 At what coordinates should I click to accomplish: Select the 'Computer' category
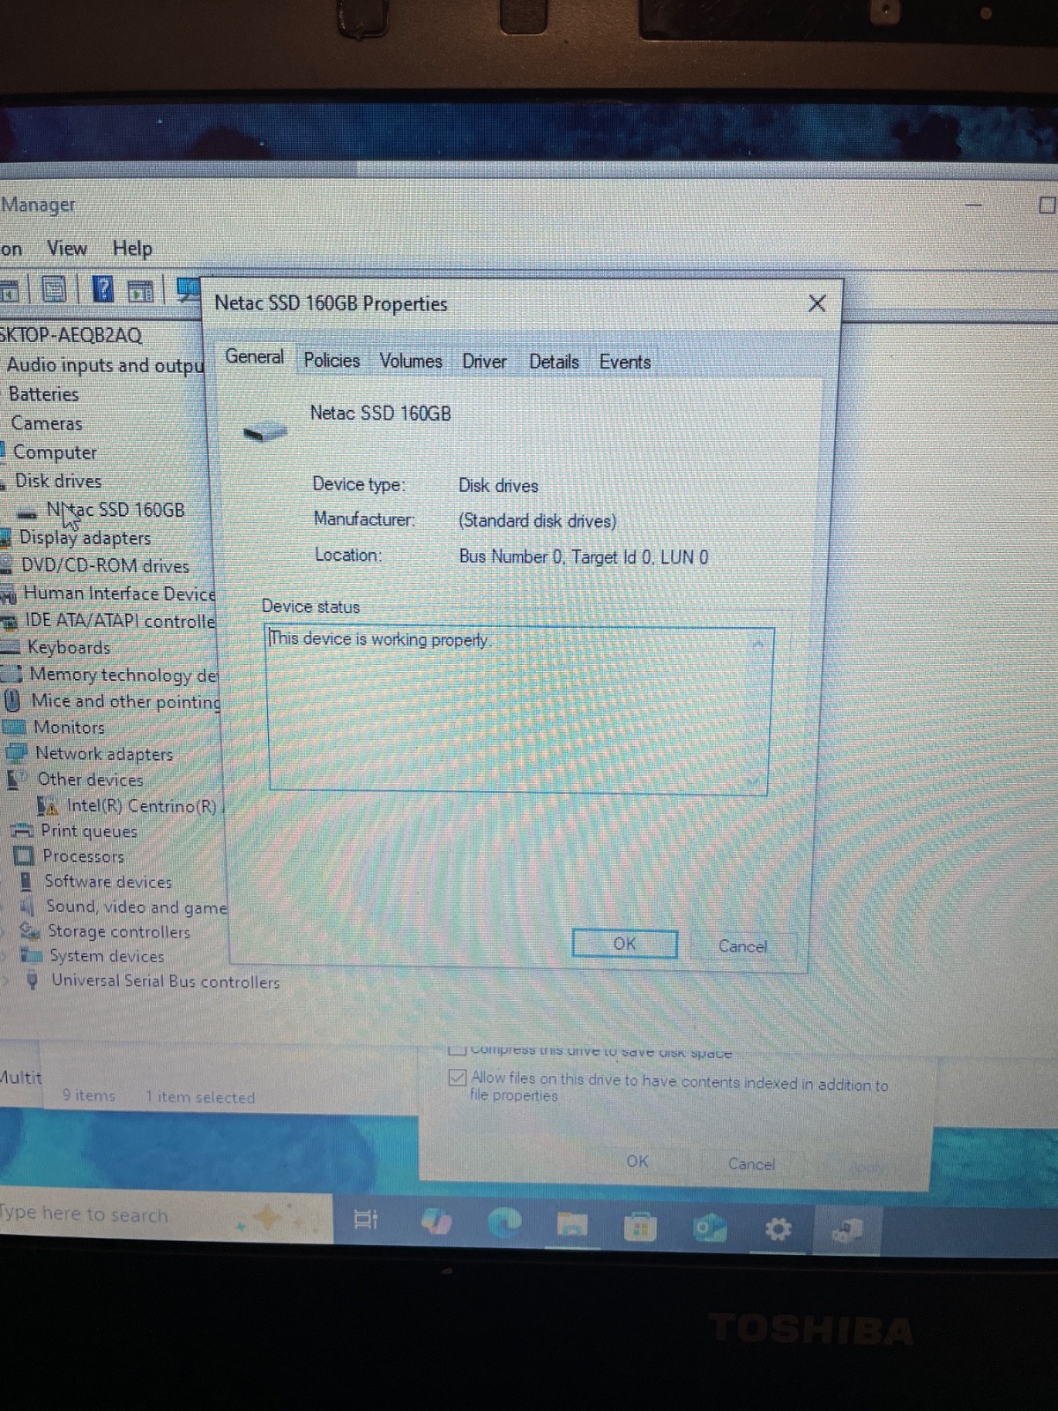(x=55, y=452)
